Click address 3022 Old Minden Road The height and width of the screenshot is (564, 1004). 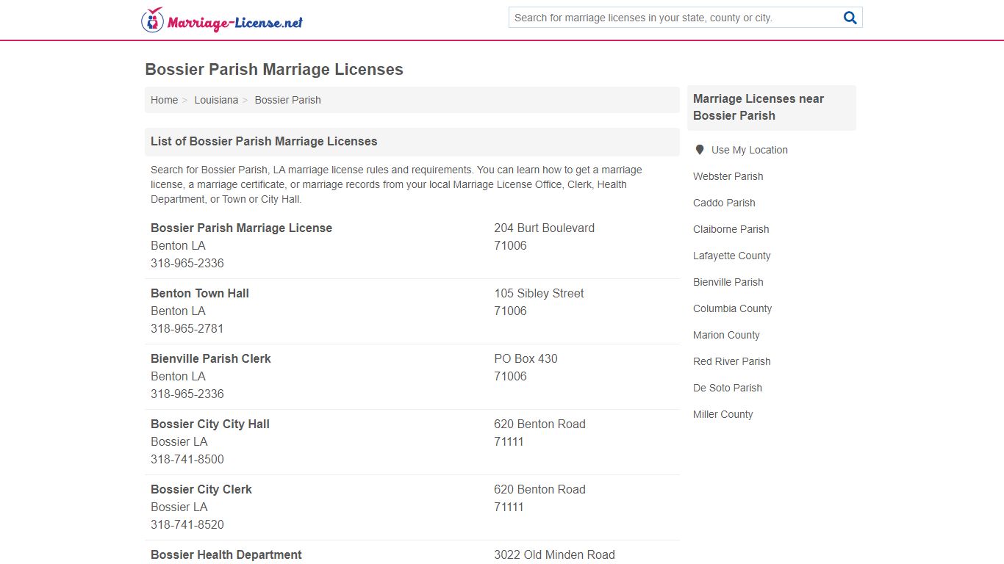[x=554, y=554]
